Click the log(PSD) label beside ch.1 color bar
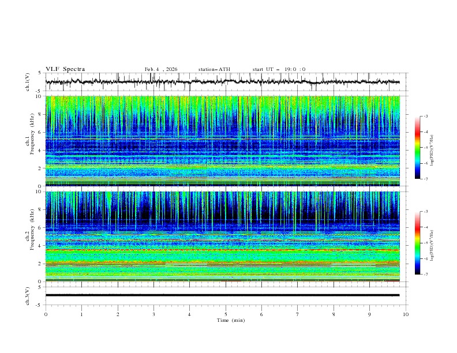Viewport: 457px width, 353px height. [432, 151]
